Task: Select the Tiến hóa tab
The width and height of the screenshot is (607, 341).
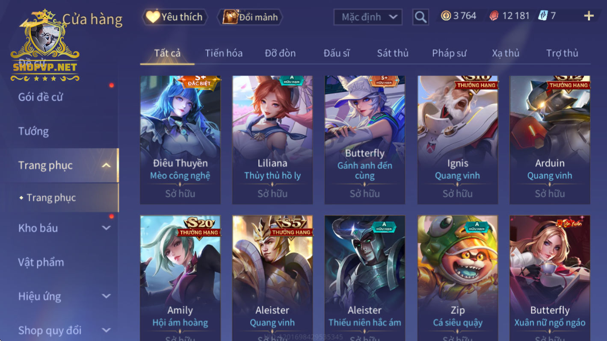Action: tap(224, 53)
